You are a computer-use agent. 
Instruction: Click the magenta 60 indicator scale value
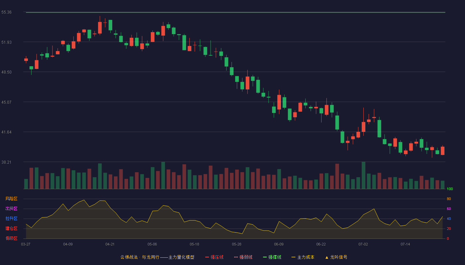[x=449, y=209]
